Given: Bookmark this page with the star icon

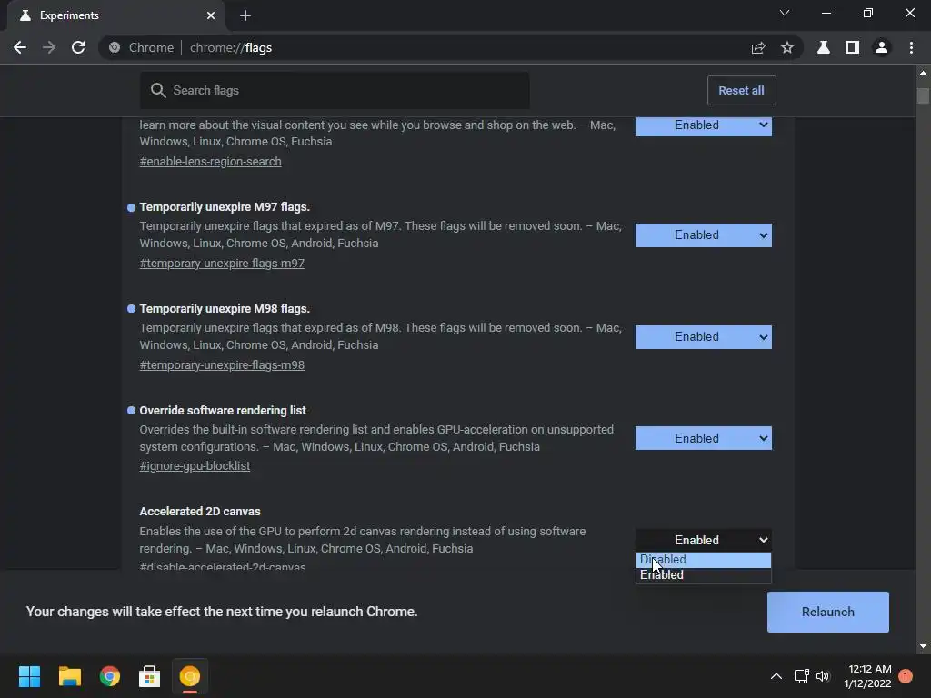Looking at the screenshot, I should point(787,47).
